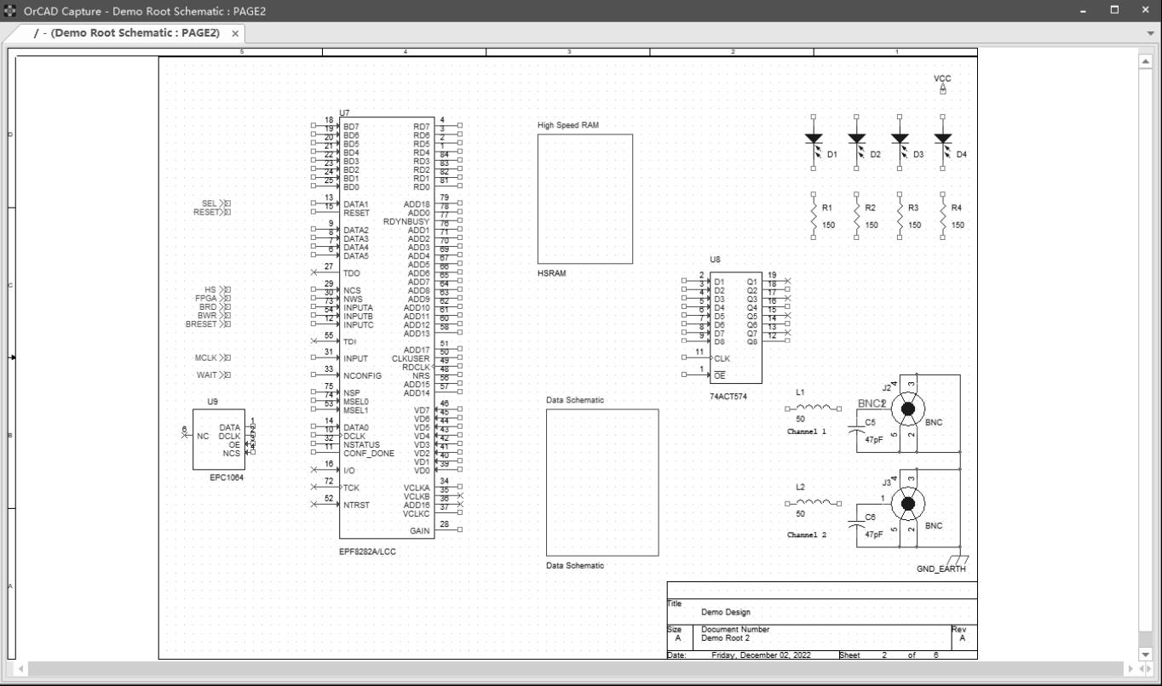
Task: Select capacitor C5 symbol
Action: point(856,432)
